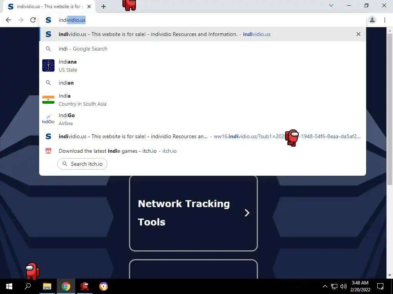This screenshot has height=294, width=393.
Task: Click the India flag thumbnail
Action: coord(48,100)
